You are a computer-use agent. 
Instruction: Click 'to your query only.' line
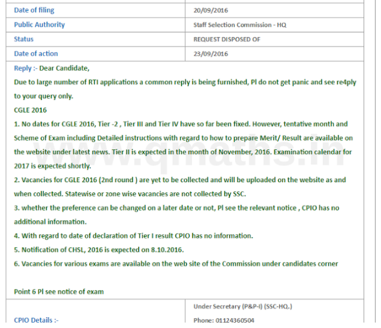[44, 96]
